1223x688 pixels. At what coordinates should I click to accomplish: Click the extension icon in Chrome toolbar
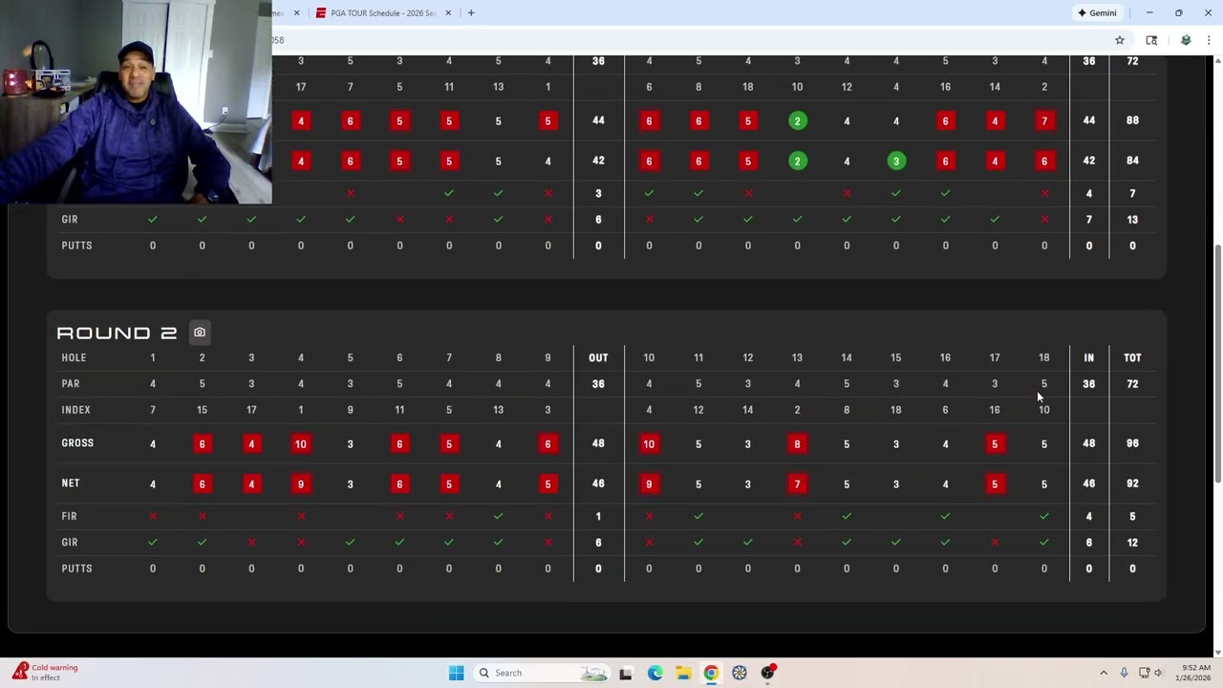pos(1186,40)
